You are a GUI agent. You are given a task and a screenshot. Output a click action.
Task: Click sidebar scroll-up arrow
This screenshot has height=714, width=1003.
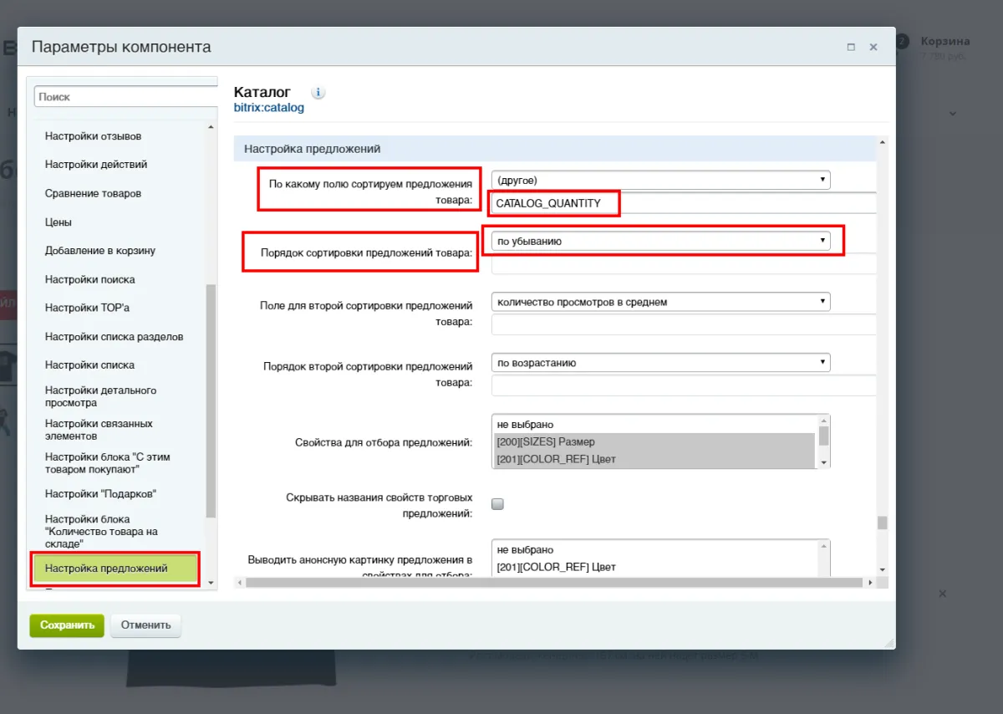click(211, 128)
